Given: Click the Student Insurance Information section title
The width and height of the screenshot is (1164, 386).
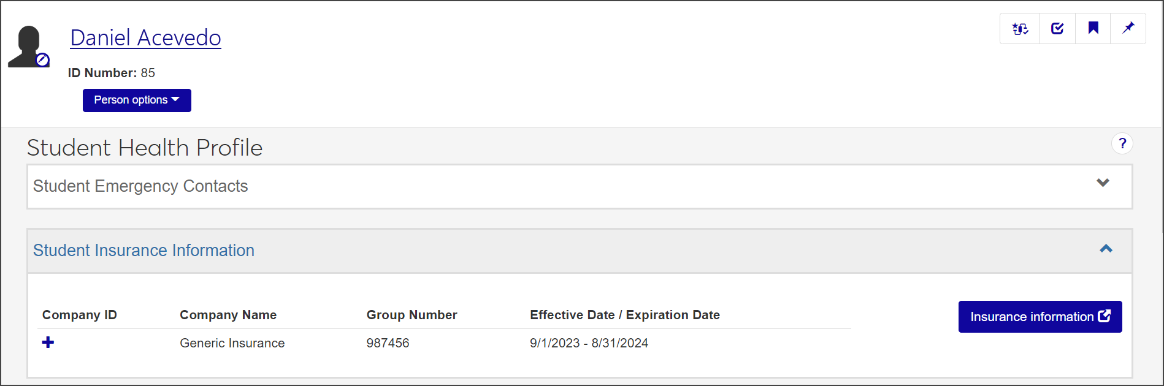Looking at the screenshot, I should 144,251.
